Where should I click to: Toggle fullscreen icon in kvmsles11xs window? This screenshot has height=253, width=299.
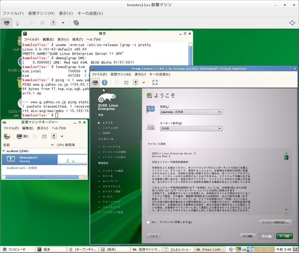click(292, 23)
